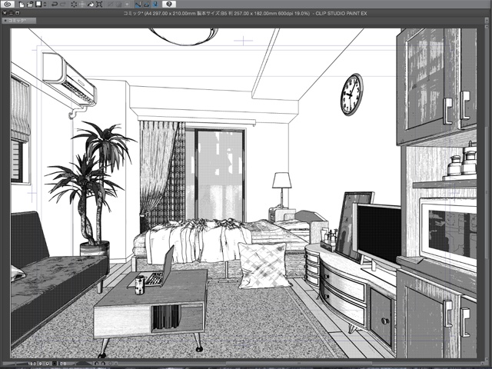Open Clip Studio Paint support help
Viewport: 492px width, 369px height.
169,4
